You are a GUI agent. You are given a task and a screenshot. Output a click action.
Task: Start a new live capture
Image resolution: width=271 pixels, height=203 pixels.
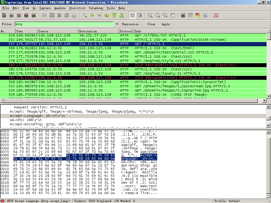point(19,15)
